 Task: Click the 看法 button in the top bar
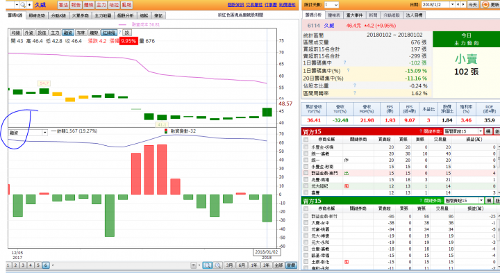pyautogui.click(x=63, y=5)
